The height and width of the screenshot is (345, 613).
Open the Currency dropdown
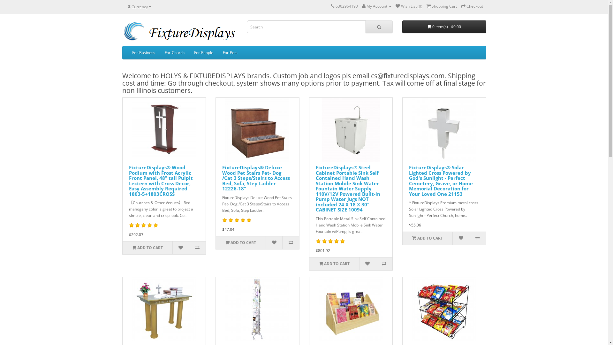pyautogui.click(x=140, y=7)
